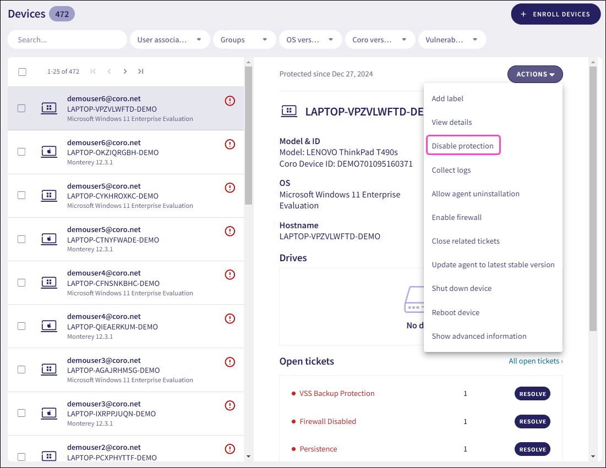
Task: Check the box for LAPTOP-CYKHROXKC-DEMO
Action: tap(21, 195)
